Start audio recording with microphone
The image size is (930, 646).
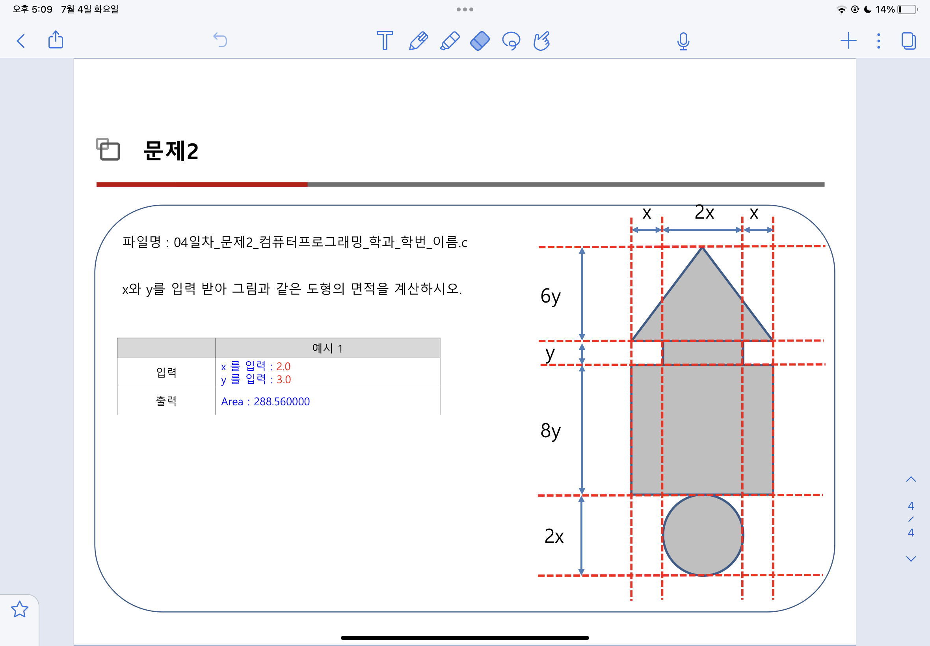[x=683, y=41]
